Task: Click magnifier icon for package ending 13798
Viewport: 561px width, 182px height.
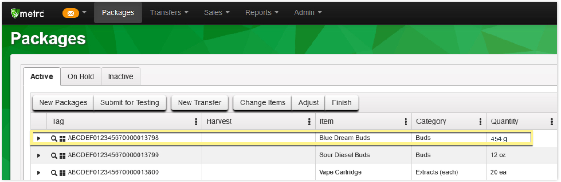Action: coord(53,138)
